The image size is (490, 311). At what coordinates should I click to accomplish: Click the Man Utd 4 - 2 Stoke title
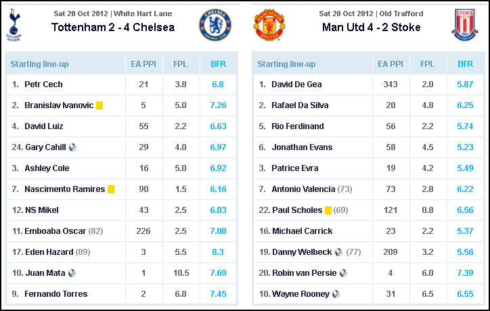[x=372, y=28]
